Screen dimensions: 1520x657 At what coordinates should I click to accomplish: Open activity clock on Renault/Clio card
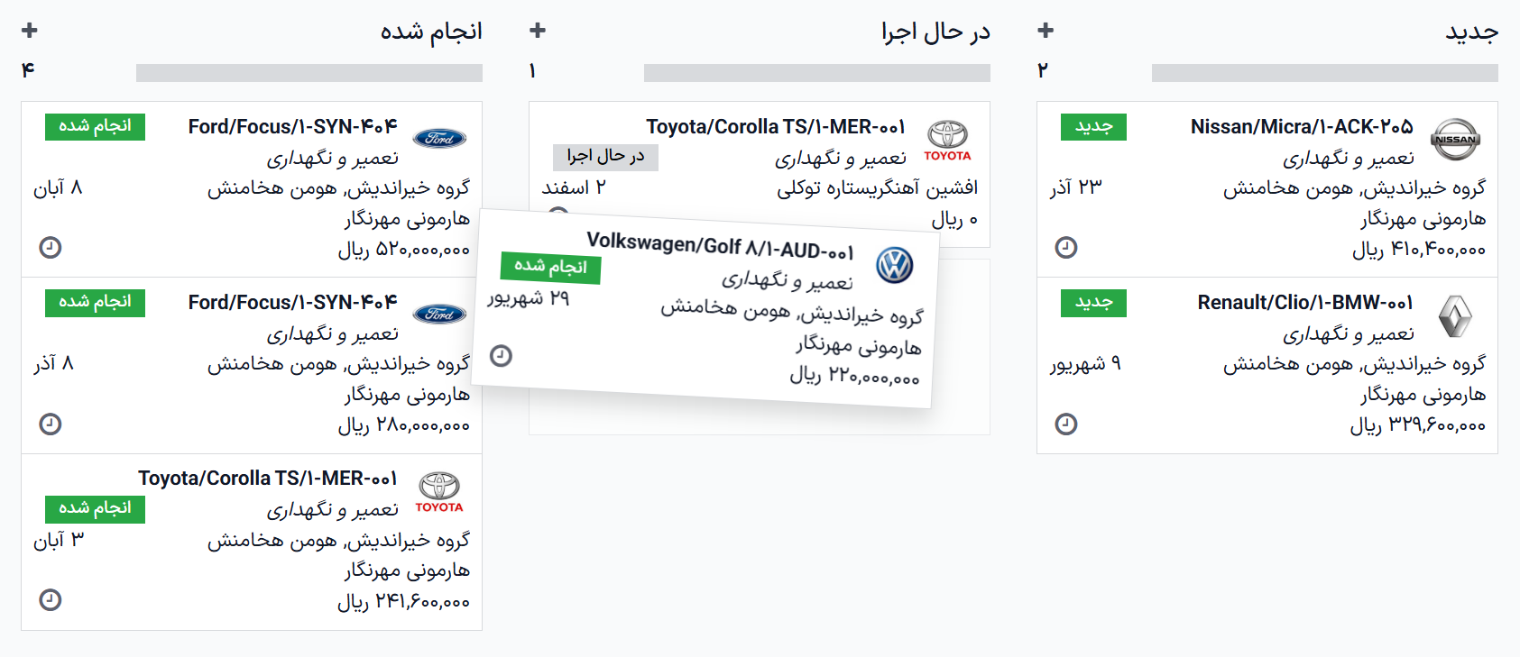(x=1066, y=424)
